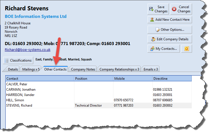
Task: Switch to the Details tab
Action: pos(13,69)
